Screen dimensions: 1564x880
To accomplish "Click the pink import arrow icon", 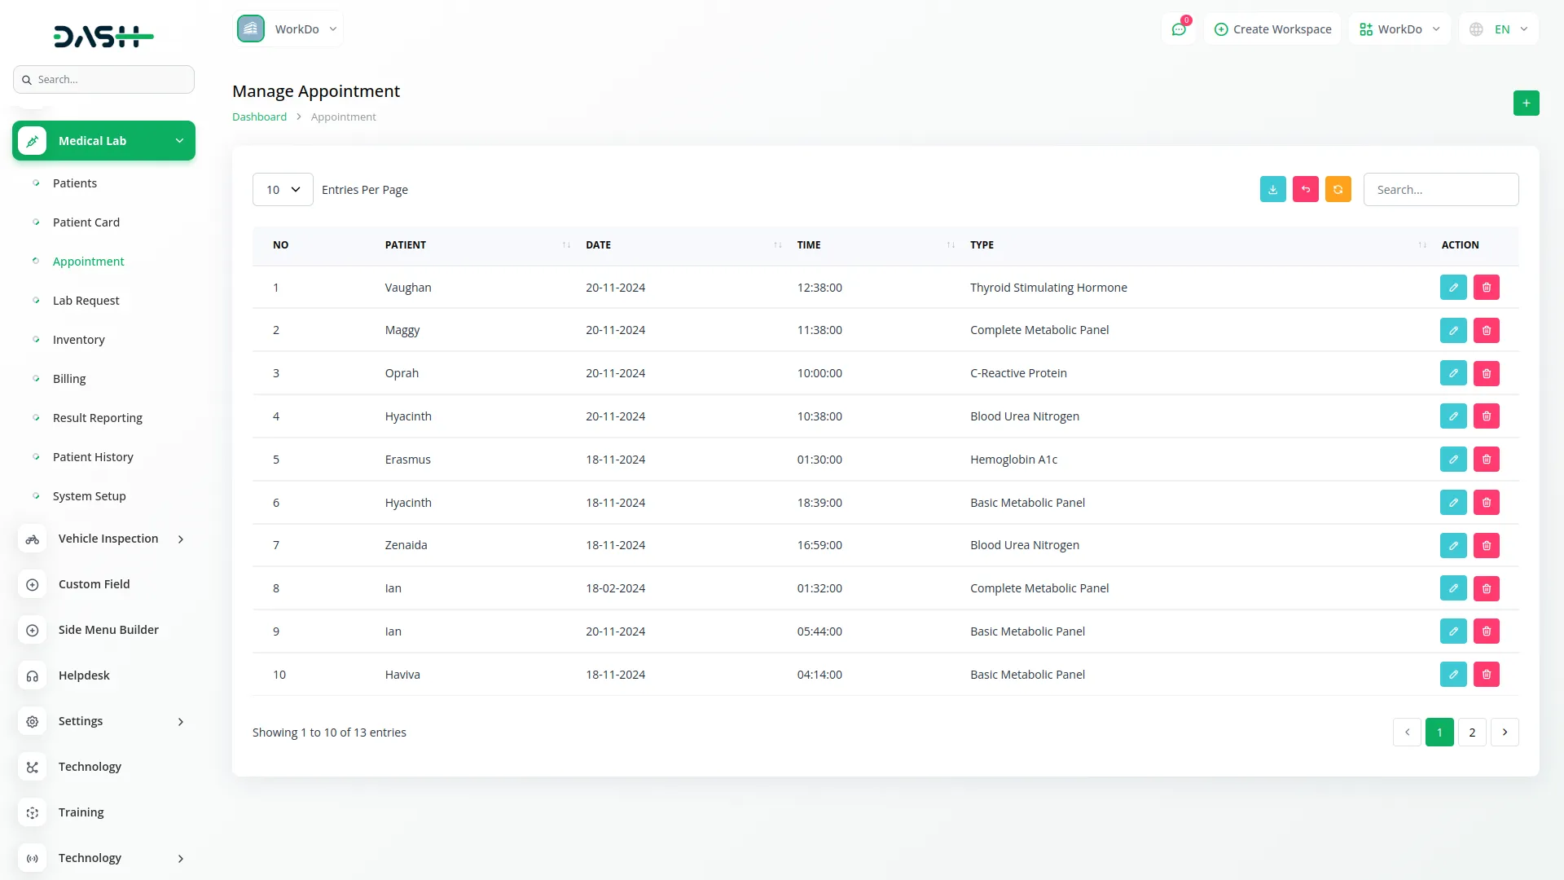I will click(x=1305, y=189).
